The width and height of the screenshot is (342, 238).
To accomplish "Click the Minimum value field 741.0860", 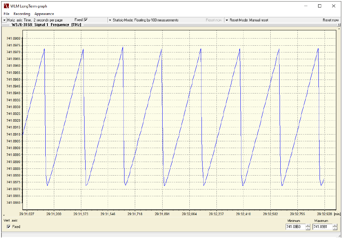I will [295, 227].
